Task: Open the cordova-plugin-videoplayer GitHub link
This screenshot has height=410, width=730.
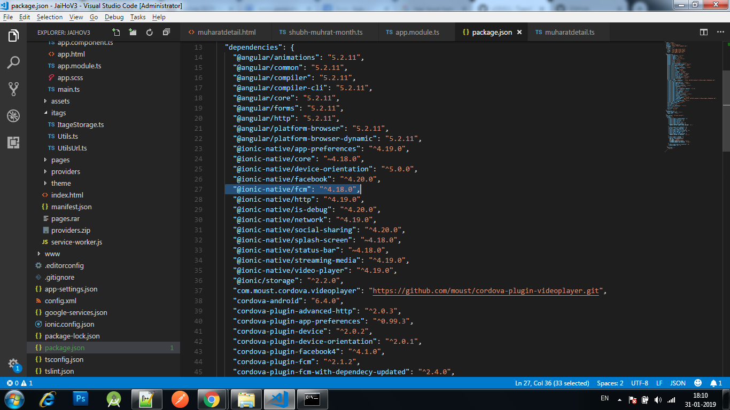Action: [x=486, y=291]
